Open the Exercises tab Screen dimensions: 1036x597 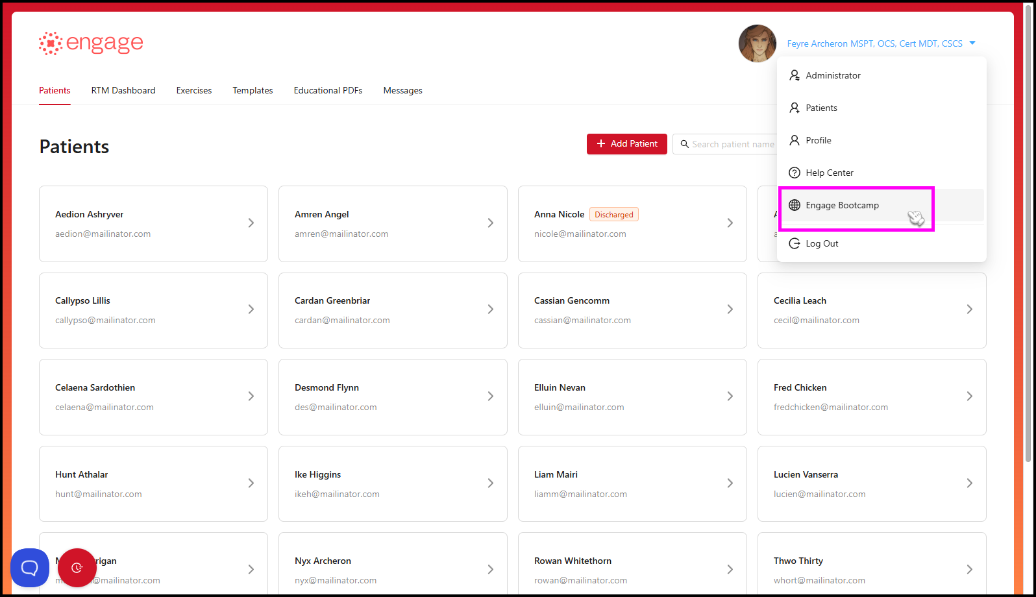[x=194, y=90]
